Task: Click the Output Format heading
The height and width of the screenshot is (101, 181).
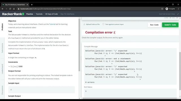Action: [x=14, y=71]
